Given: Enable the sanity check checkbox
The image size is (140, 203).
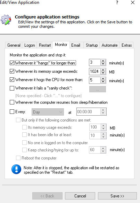Looking at the screenshot, I should [12, 88].
